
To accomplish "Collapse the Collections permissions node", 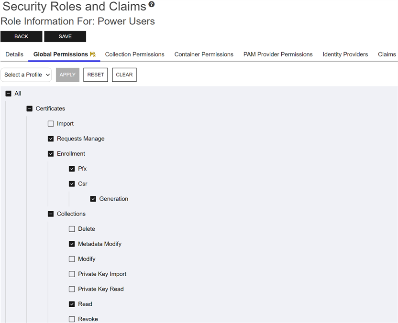I will [51, 214].
